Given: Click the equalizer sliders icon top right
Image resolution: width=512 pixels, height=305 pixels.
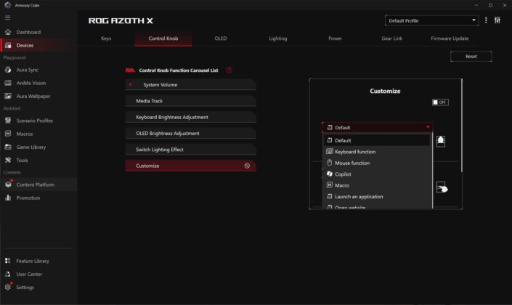Looking at the screenshot, I should [497, 20].
